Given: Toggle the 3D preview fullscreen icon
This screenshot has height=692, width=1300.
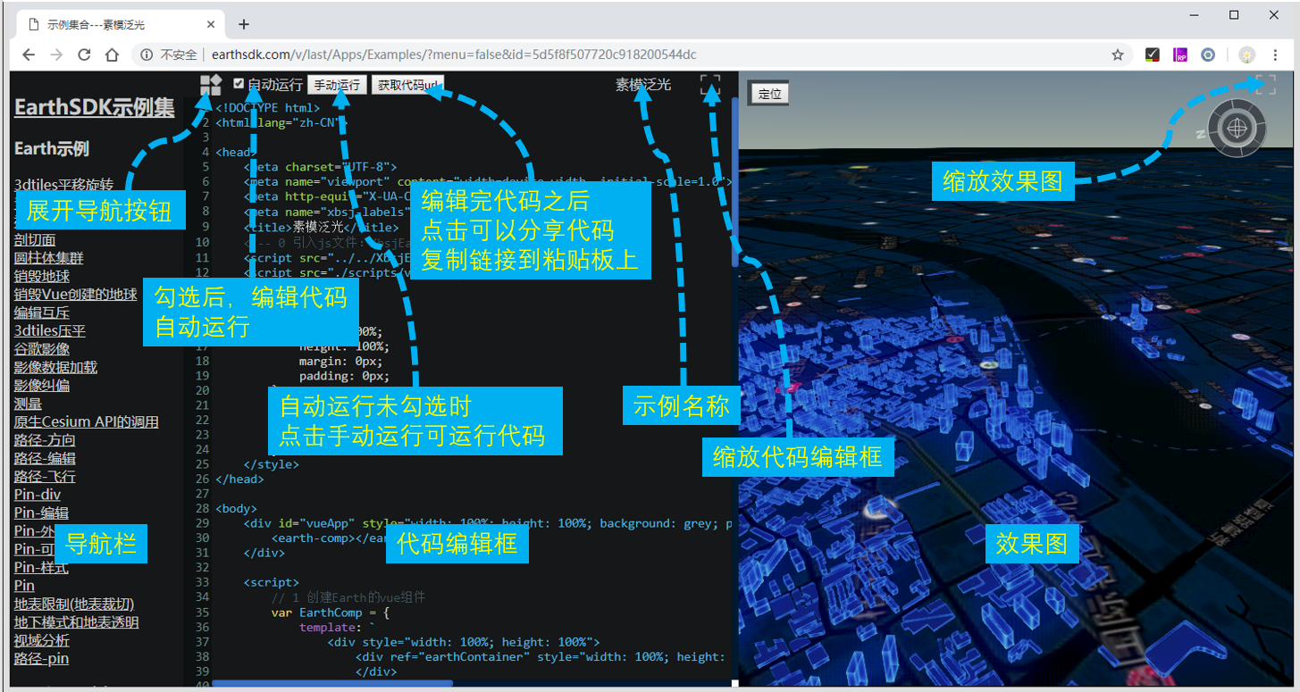Looking at the screenshot, I should [x=1266, y=85].
